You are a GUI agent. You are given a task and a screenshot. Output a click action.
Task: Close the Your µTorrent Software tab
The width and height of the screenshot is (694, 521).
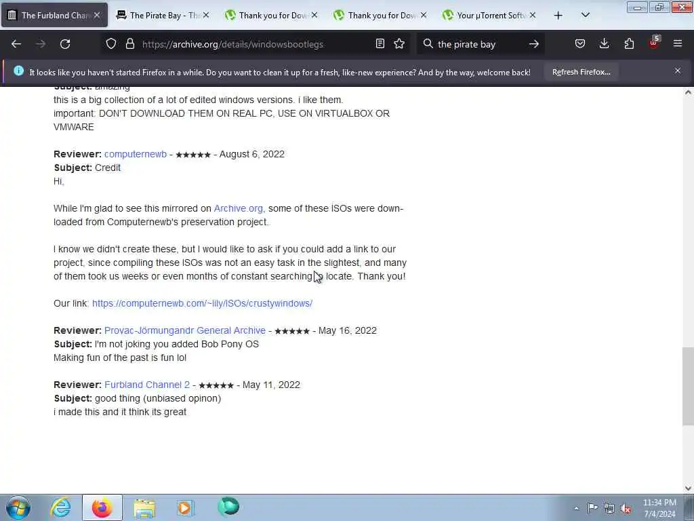click(x=533, y=15)
